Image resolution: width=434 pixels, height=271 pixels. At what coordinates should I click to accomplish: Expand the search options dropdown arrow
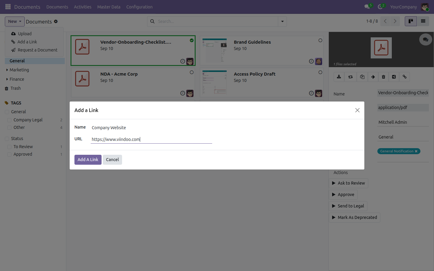[x=282, y=21]
